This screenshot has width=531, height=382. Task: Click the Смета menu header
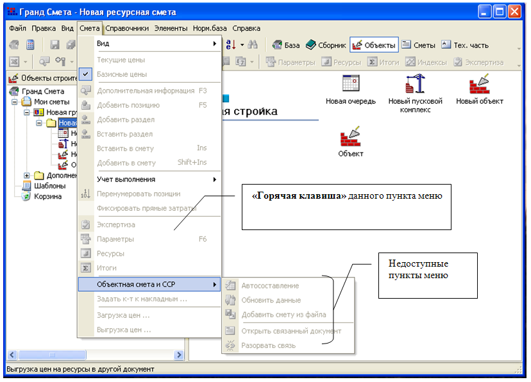[x=89, y=28]
